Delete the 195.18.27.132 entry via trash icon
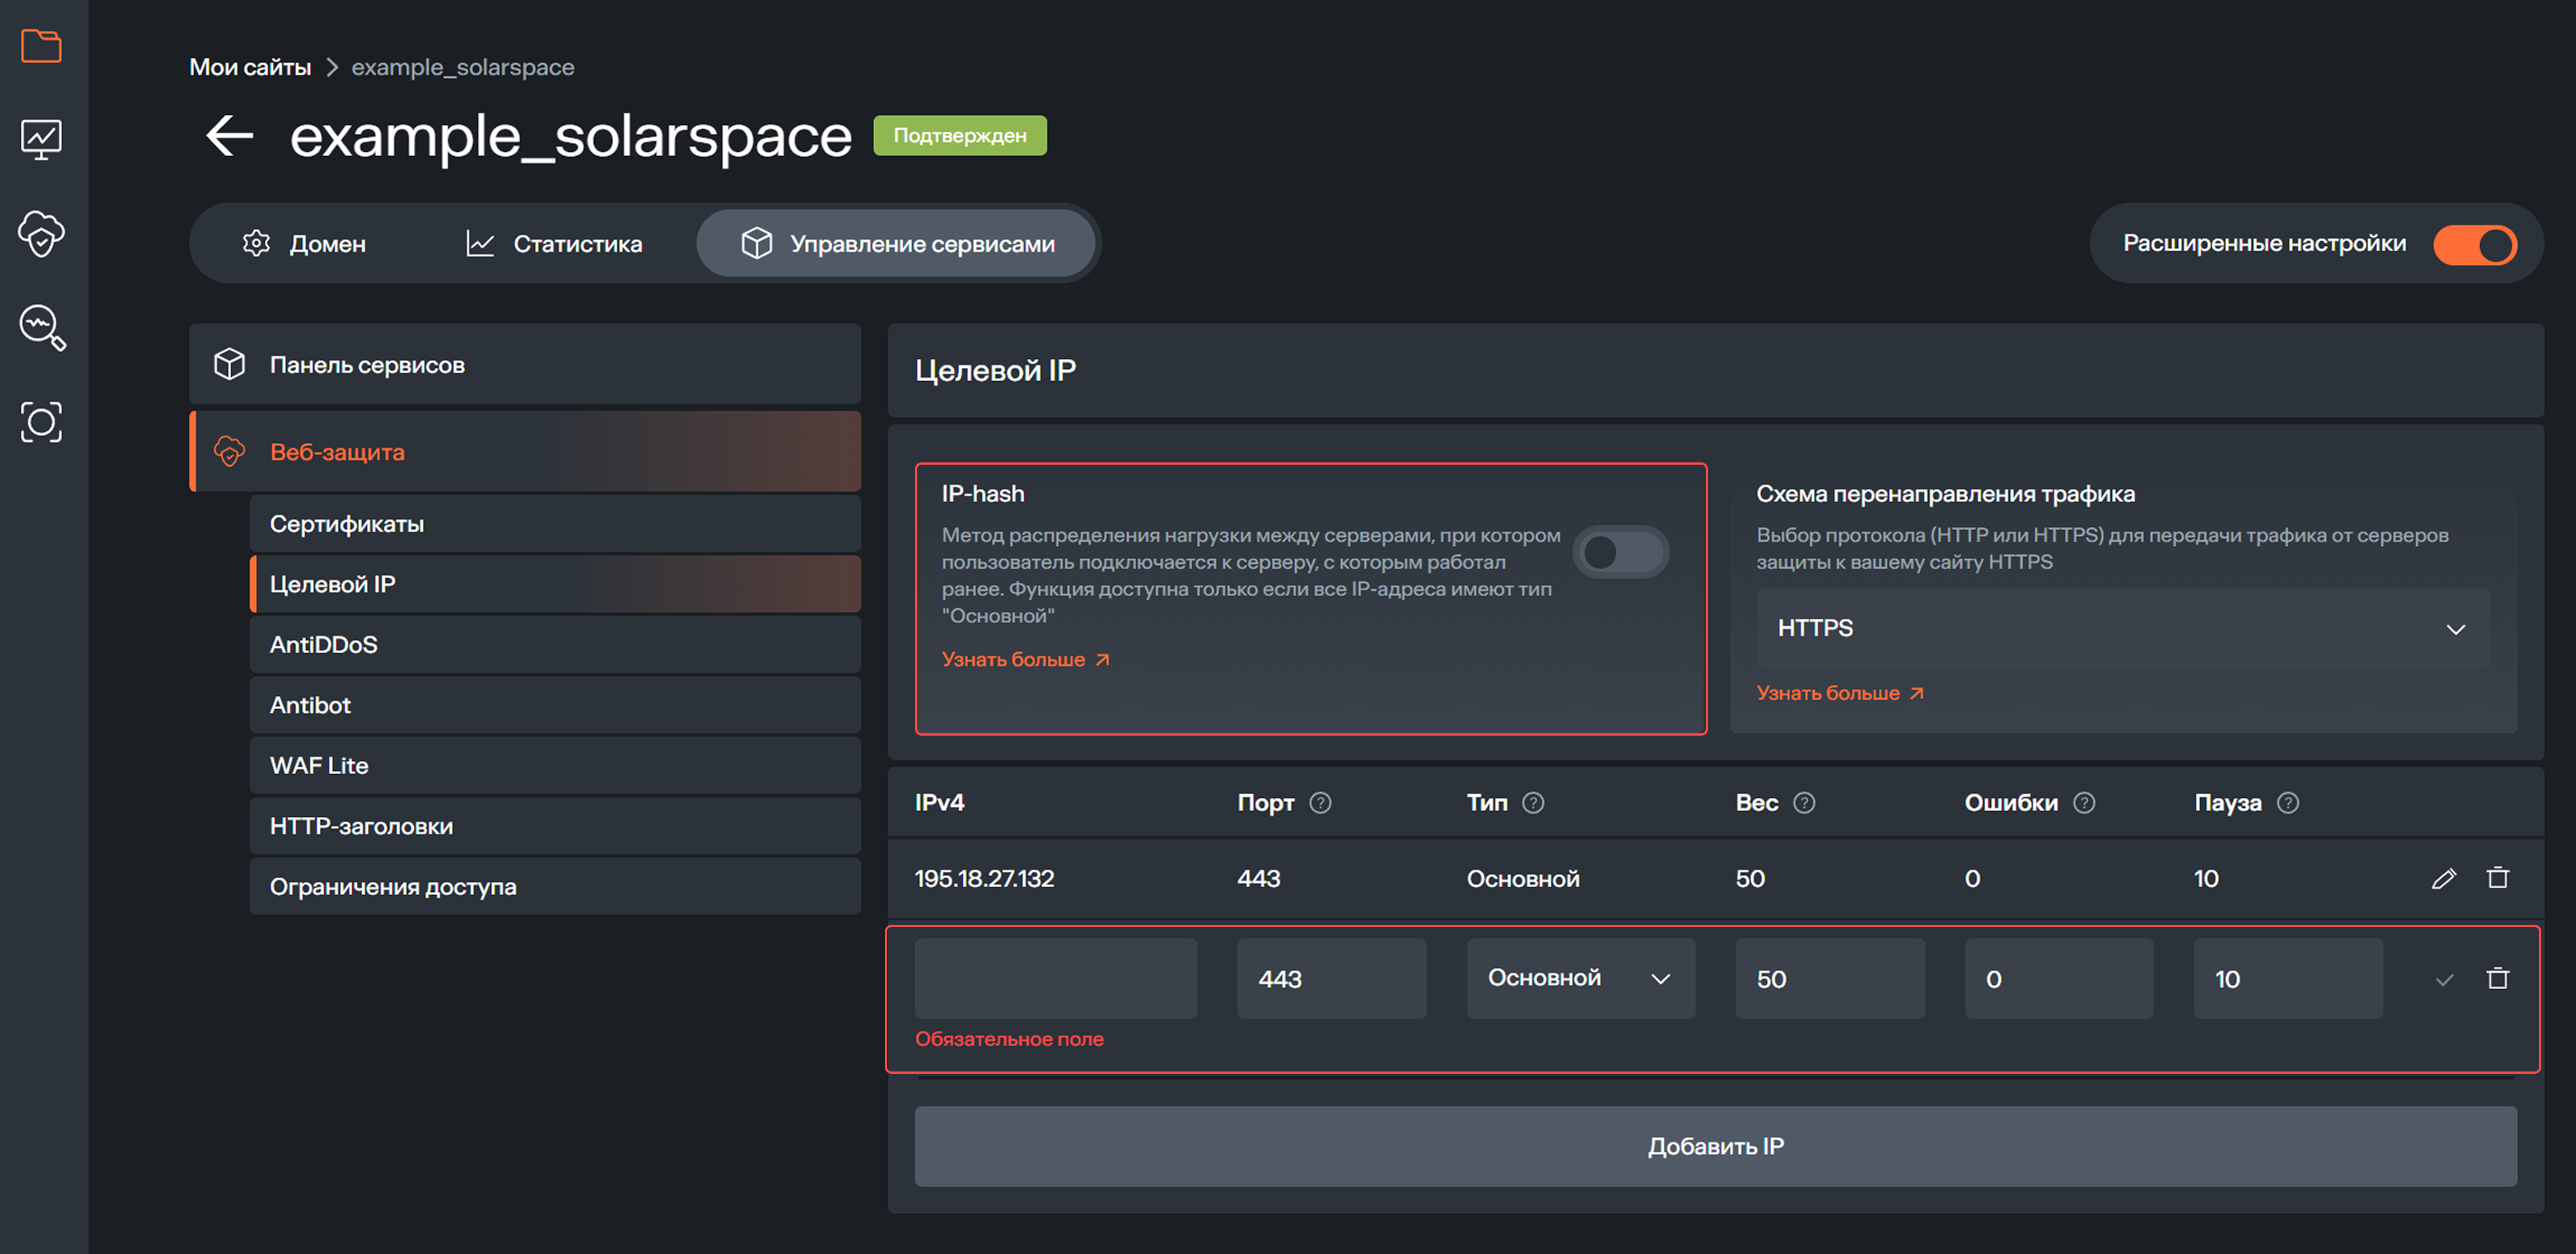The image size is (2576, 1254). click(2498, 878)
